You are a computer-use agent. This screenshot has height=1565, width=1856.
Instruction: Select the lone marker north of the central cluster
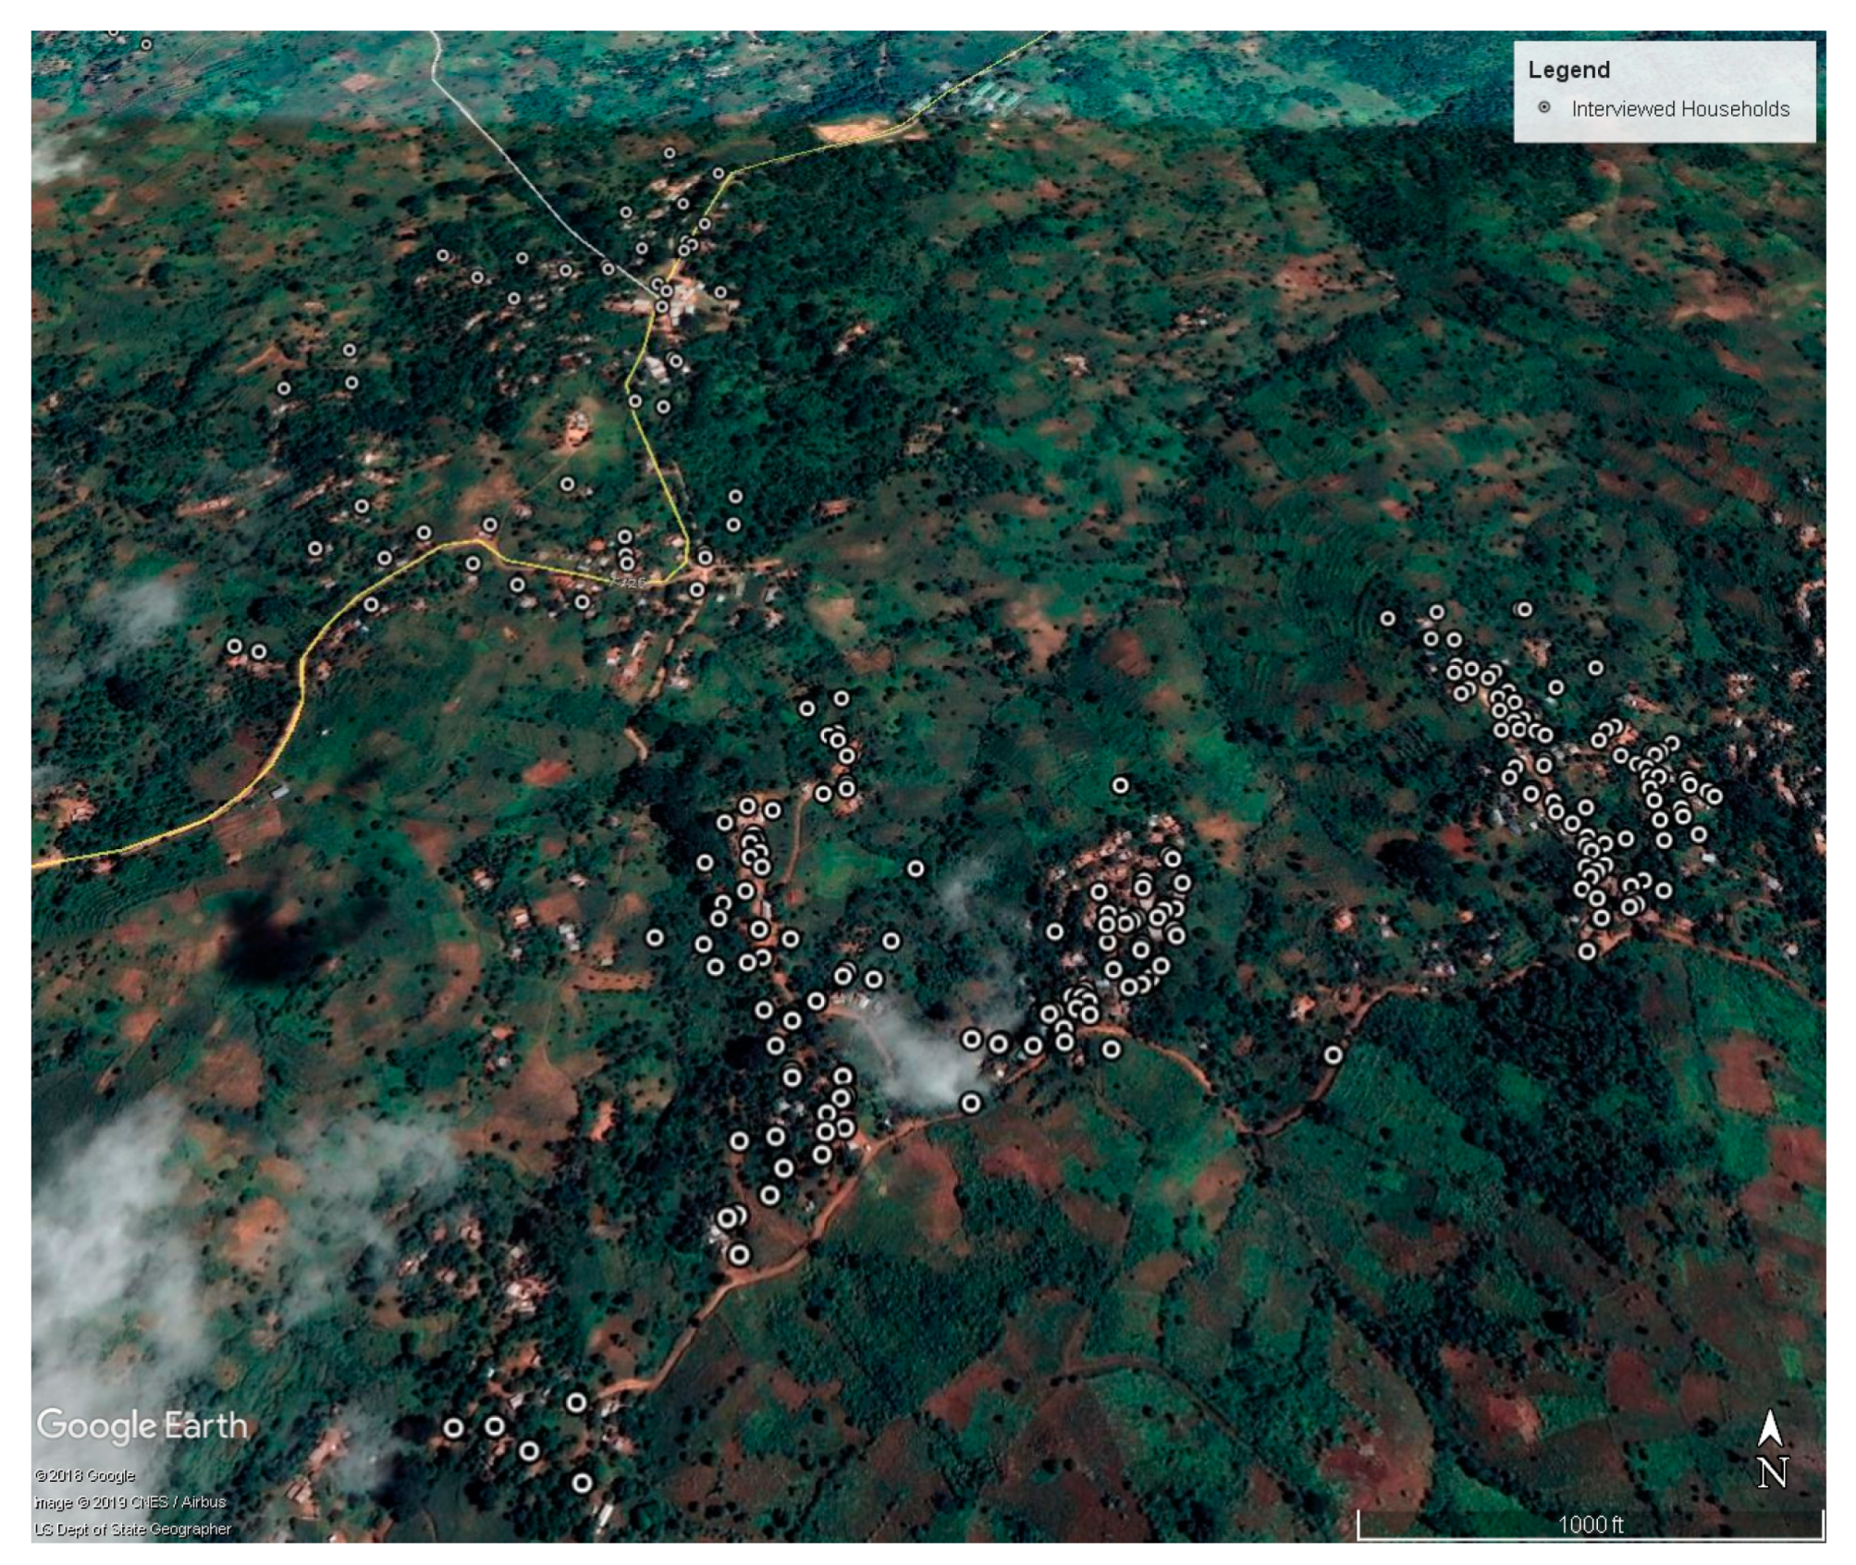pos(1120,785)
